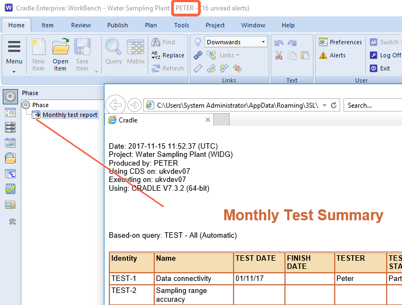Viewport: 402px width, 305px height.
Task: Start a Query with the magnifier icon
Action: pyautogui.click(x=114, y=51)
